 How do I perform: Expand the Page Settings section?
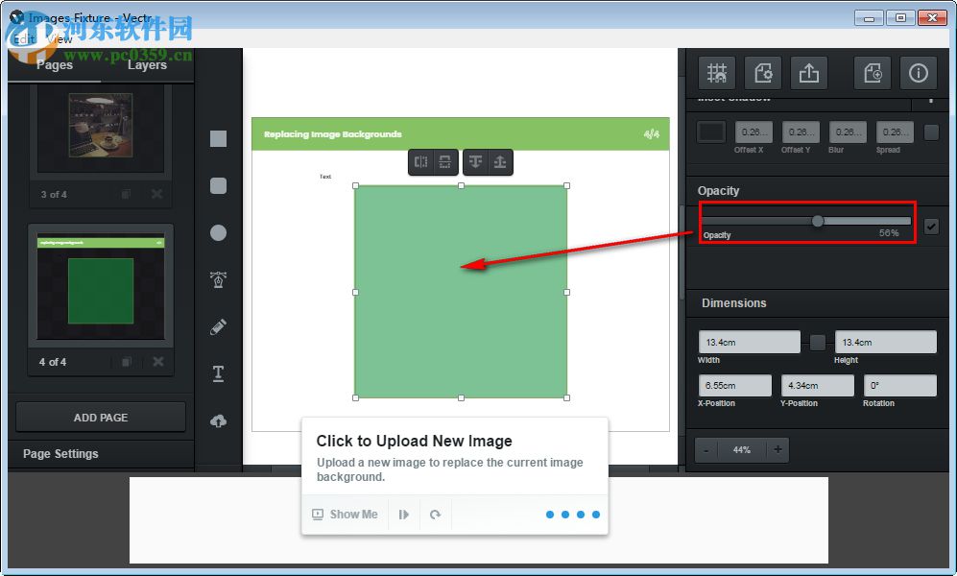click(x=60, y=454)
